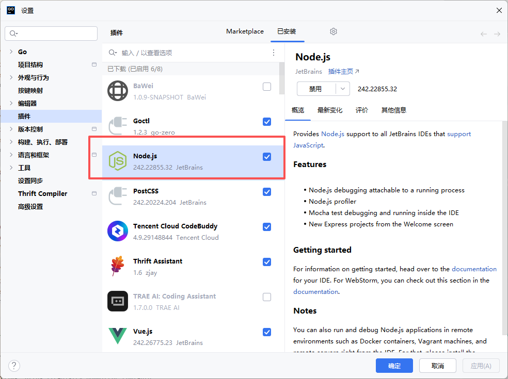Enable the BaWei plugin checkbox
This screenshot has height=379, width=508.
click(267, 87)
